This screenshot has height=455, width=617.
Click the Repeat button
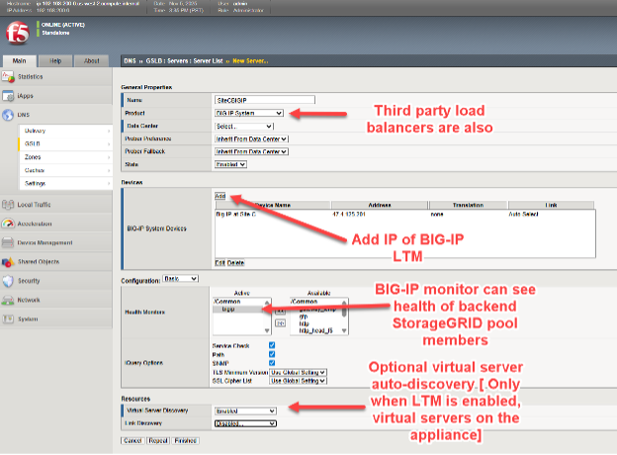coord(158,441)
